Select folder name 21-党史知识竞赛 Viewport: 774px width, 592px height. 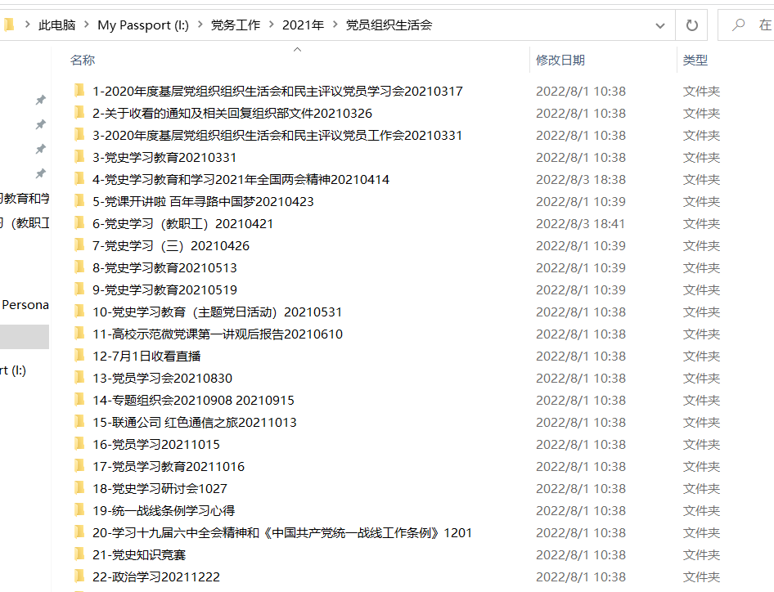click(x=139, y=555)
